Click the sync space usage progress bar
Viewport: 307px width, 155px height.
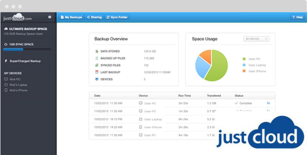27,49
